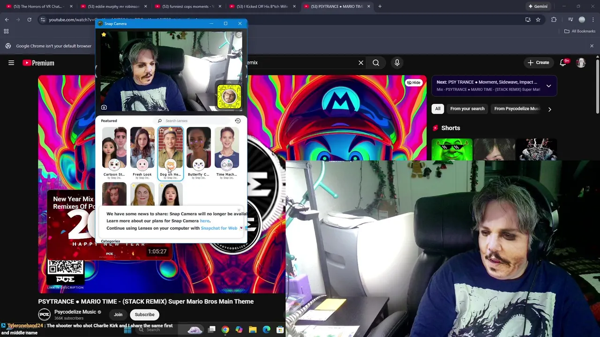Open File Explorer from the taskbar
This screenshot has width=600, height=337.
[253, 330]
